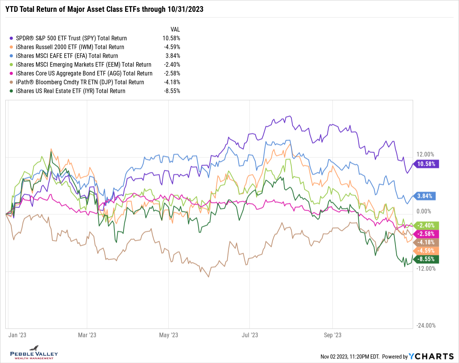Viewport: 459px width, 363px height.
Task: Click the Jul '23 x-axis label
Action: [251, 335]
